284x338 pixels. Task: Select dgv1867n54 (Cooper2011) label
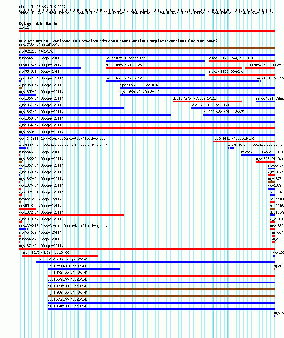click(x=41, y=165)
